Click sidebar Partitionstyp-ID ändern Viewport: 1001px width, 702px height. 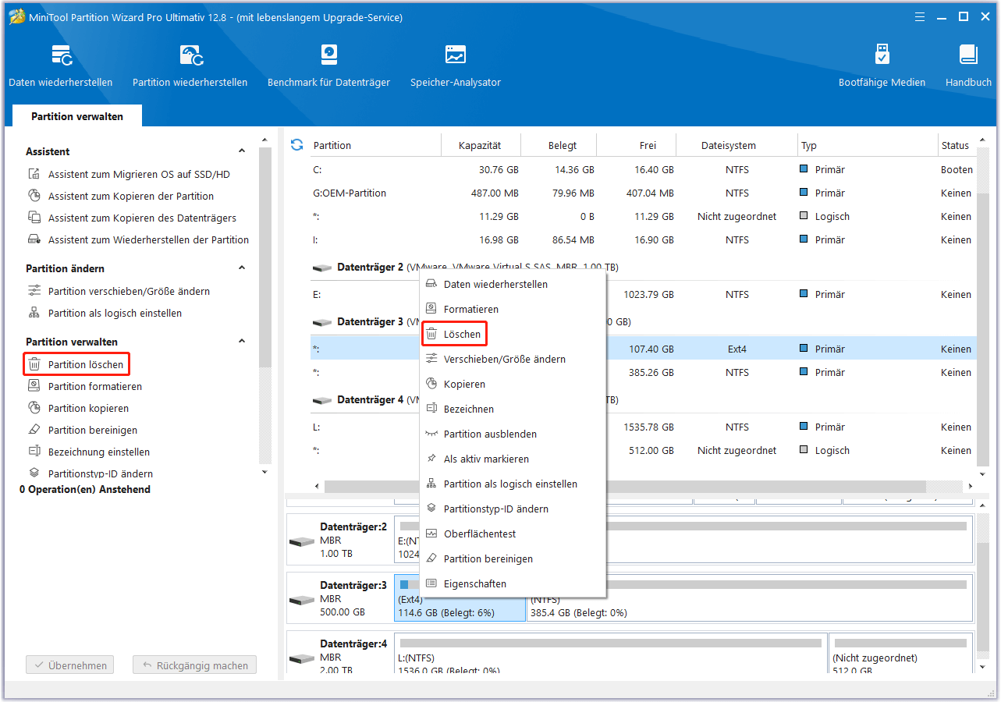tap(91, 473)
